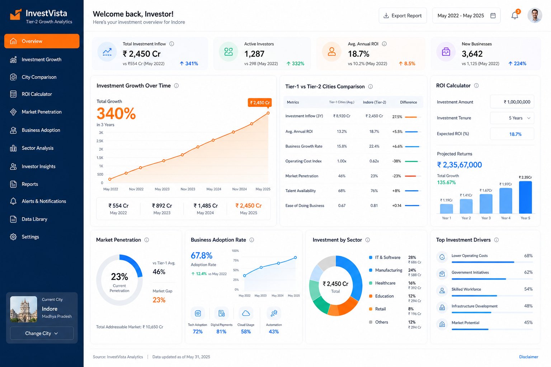Click info icon beside Total Investment Inflow

point(171,44)
